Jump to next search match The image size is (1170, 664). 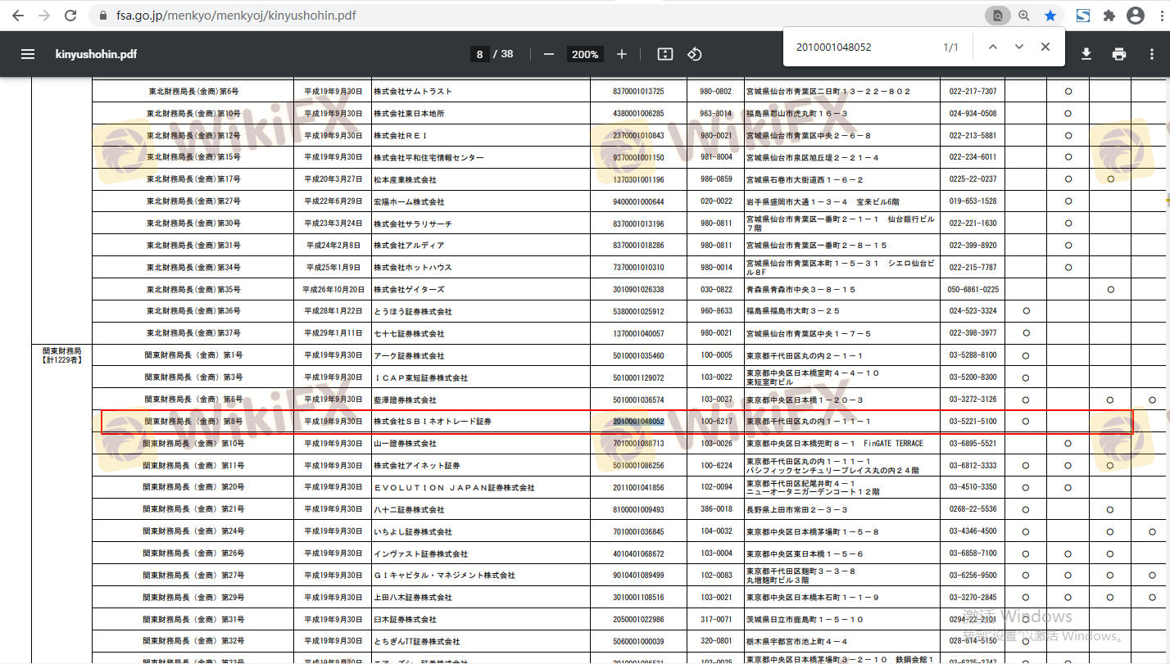pyautogui.click(x=1019, y=47)
